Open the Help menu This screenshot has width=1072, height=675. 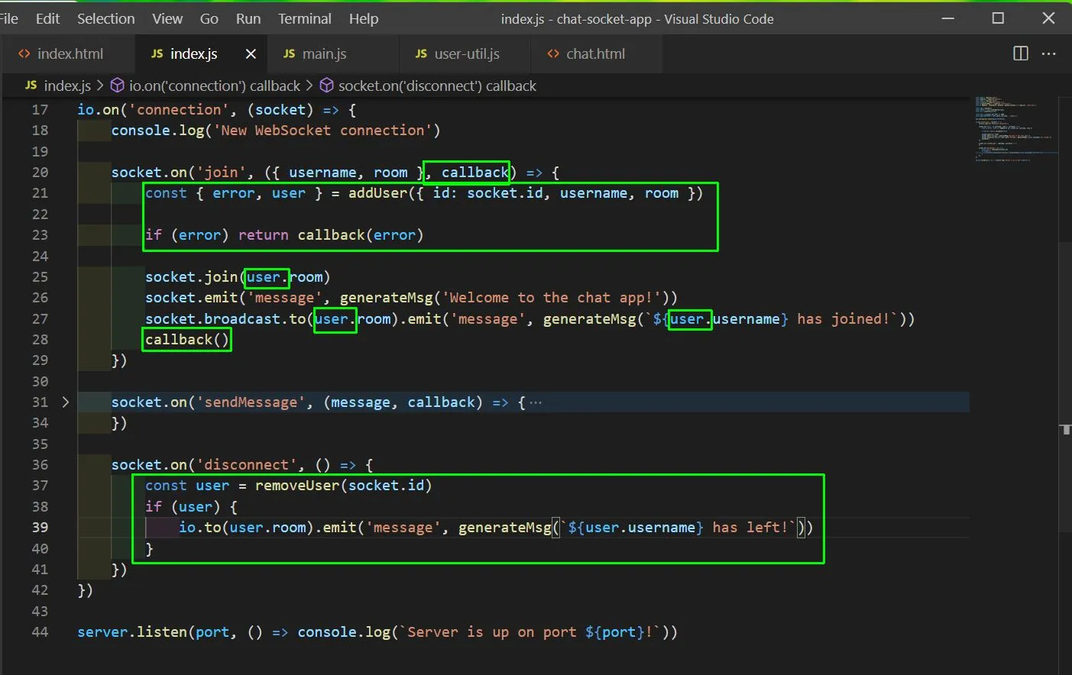(364, 18)
